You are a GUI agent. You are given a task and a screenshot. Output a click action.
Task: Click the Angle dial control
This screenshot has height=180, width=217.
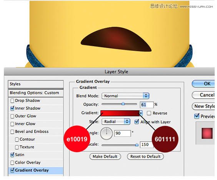click(x=106, y=133)
